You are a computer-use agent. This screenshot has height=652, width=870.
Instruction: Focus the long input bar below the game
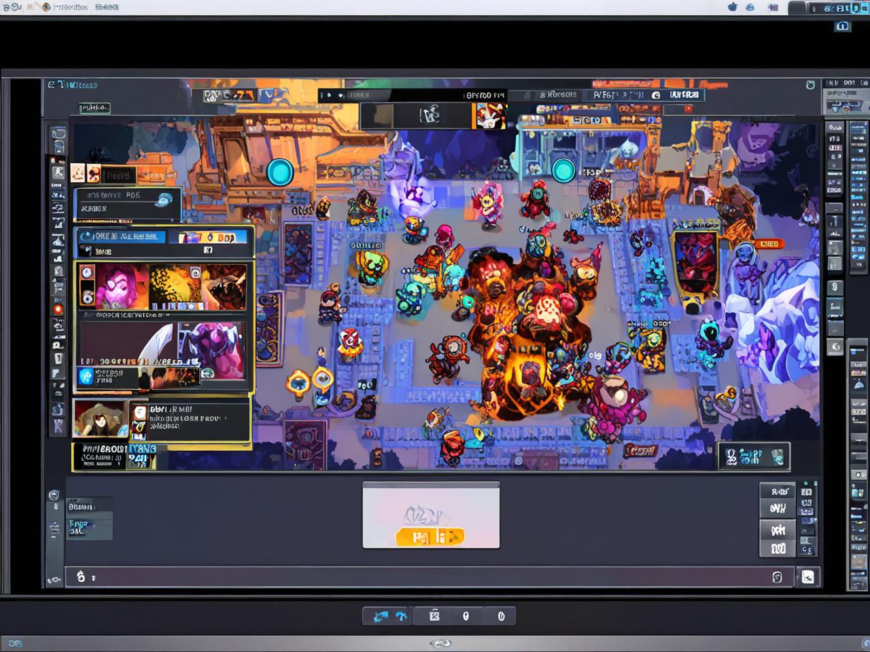[x=430, y=577]
